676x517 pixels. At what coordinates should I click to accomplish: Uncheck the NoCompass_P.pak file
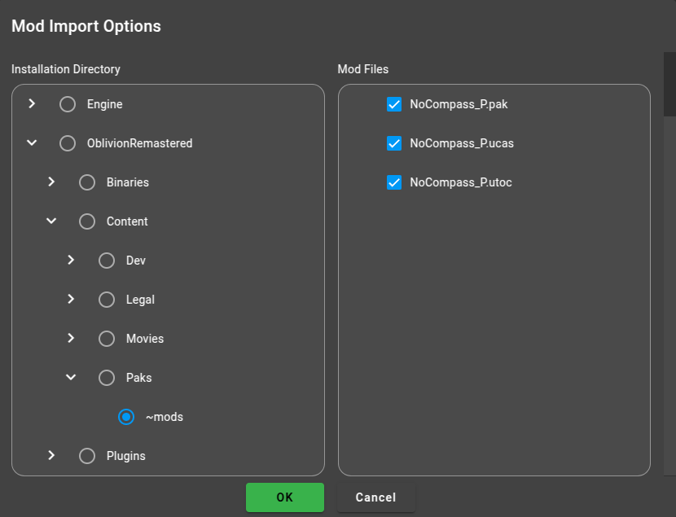pyautogui.click(x=394, y=104)
